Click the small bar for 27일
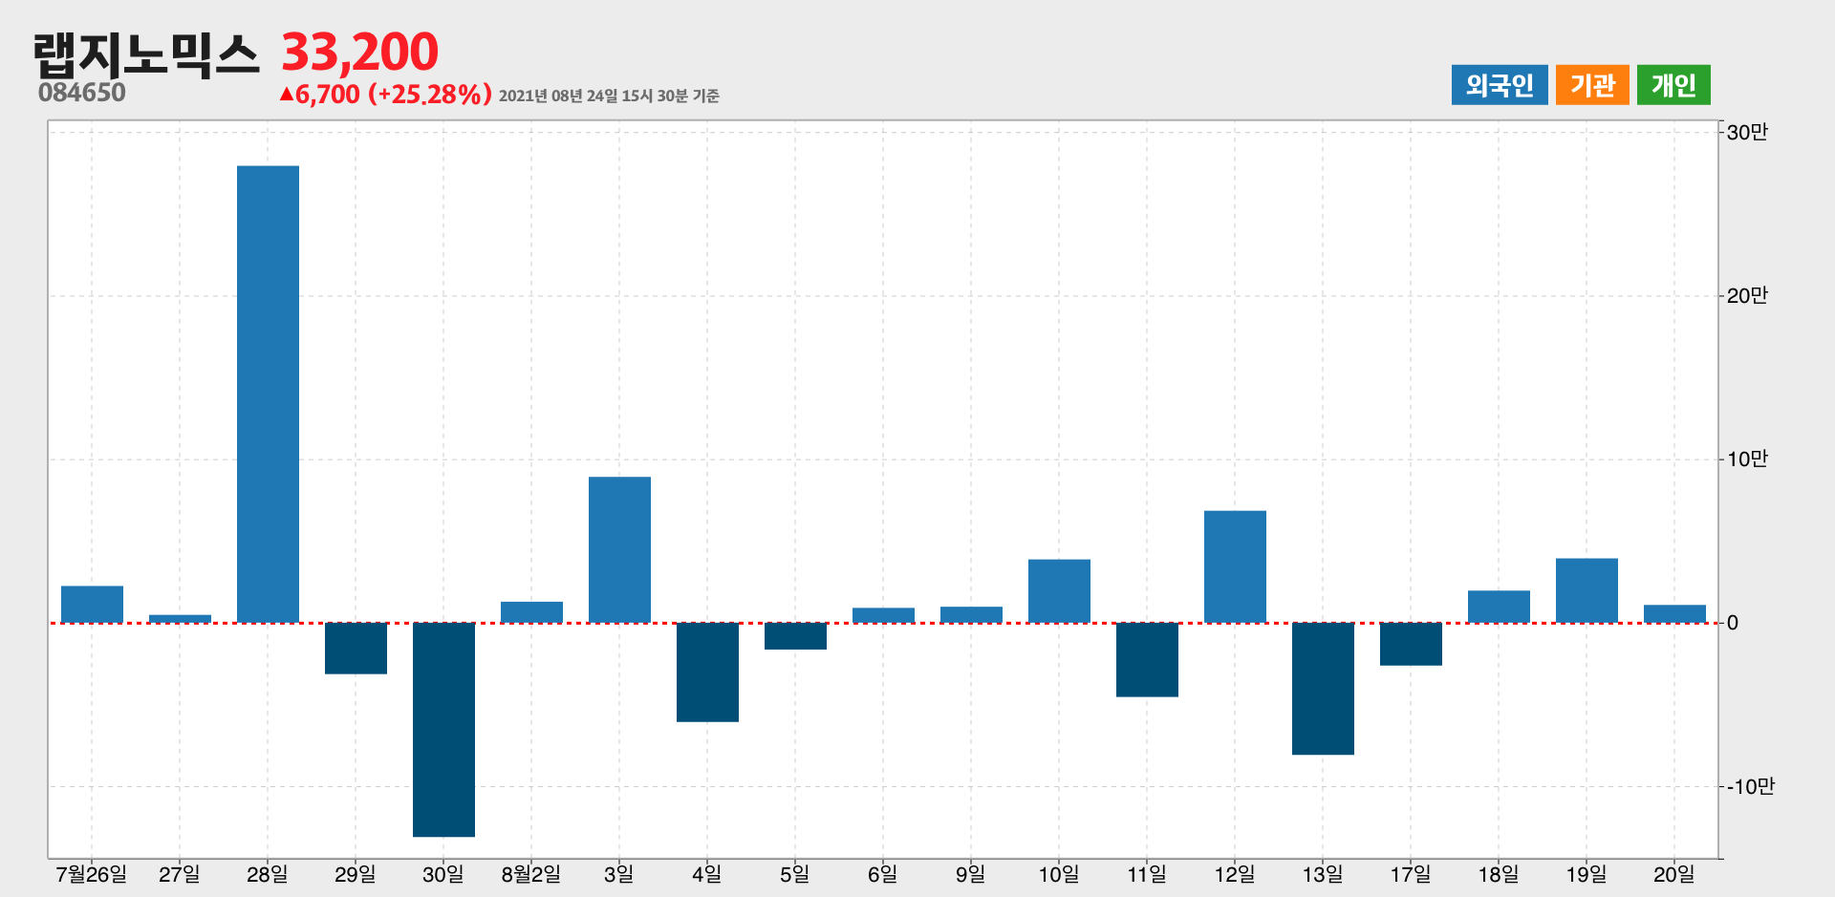Screen dimensions: 1835x897 pyautogui.click(x=180, y=619)
